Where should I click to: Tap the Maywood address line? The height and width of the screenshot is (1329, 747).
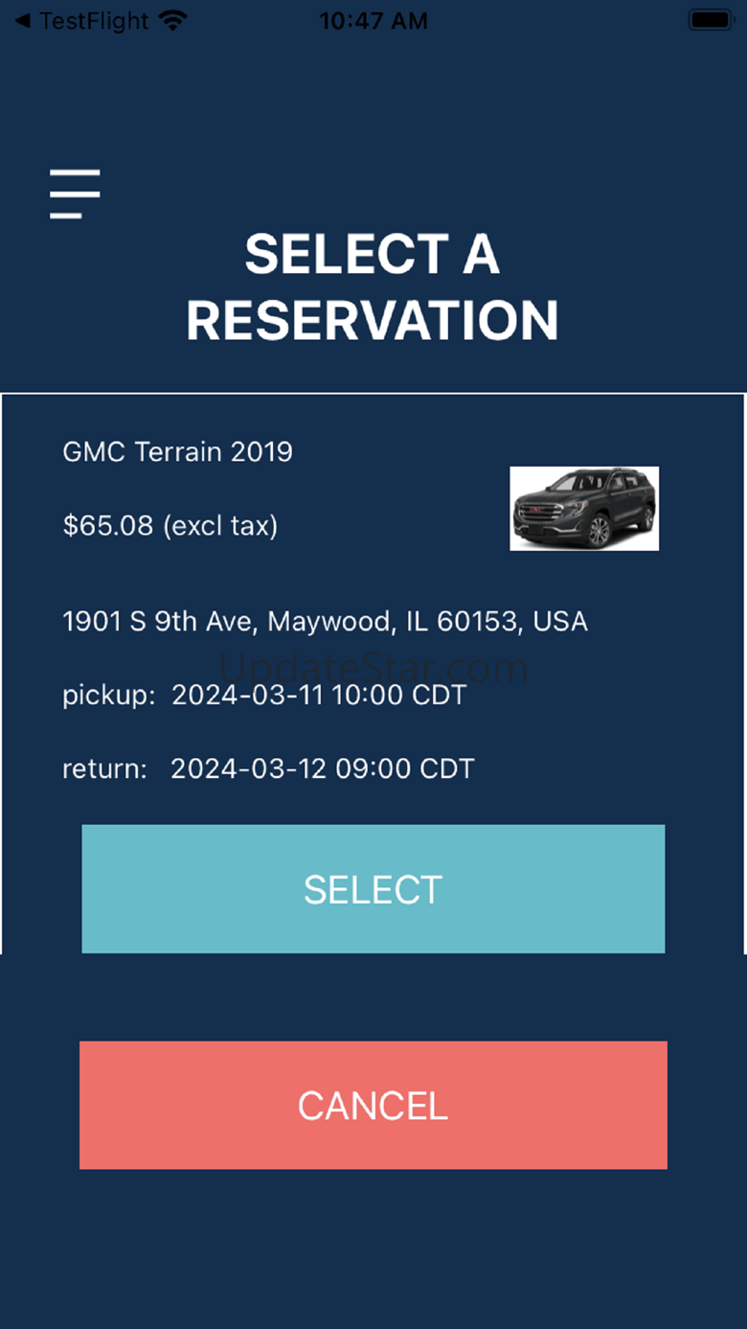pos(325,621)
